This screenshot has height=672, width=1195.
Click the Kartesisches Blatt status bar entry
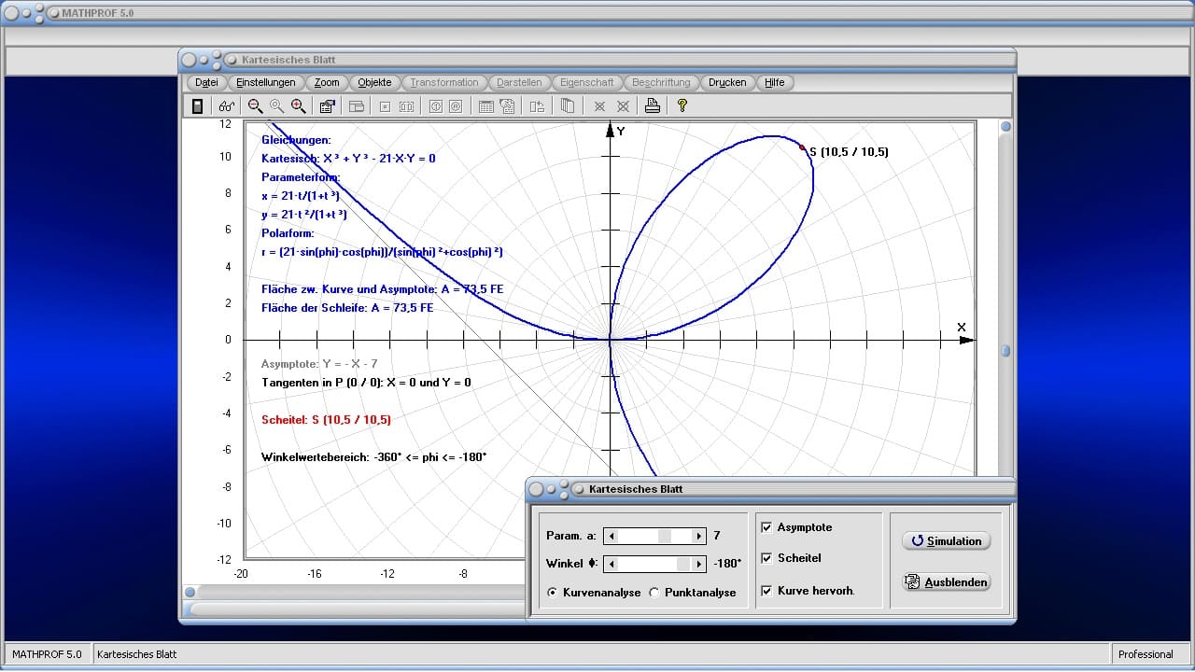tap(137, 654)
